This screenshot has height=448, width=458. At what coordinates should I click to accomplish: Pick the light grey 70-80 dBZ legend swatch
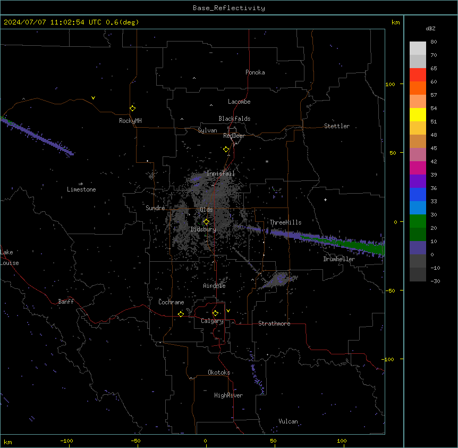click(x=418, y=48)
